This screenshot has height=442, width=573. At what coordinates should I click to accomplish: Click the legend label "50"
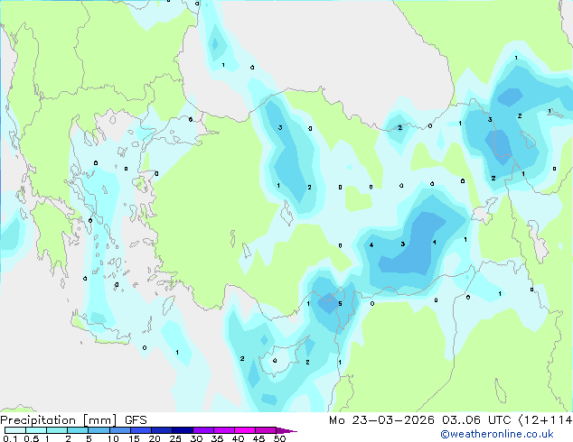point(279,438)
